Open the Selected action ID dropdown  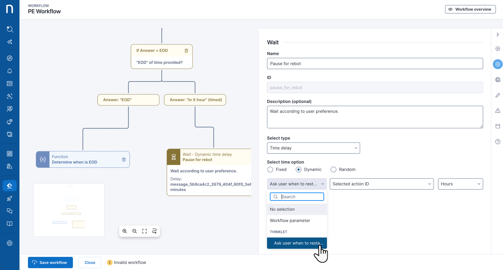[x=381, y=184]
